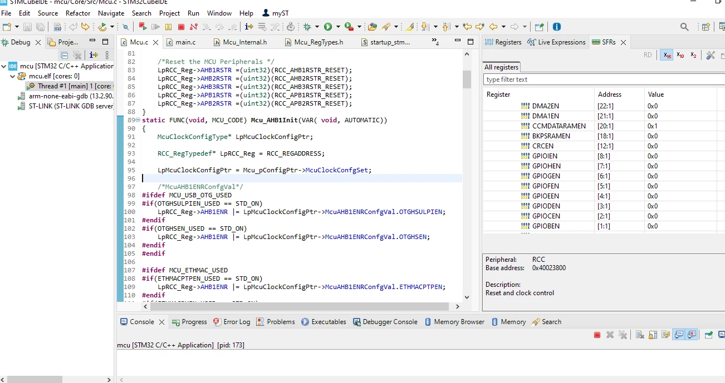Click the Back navigation arrow icon
725x383 pixels.
(x=493, y=27)
